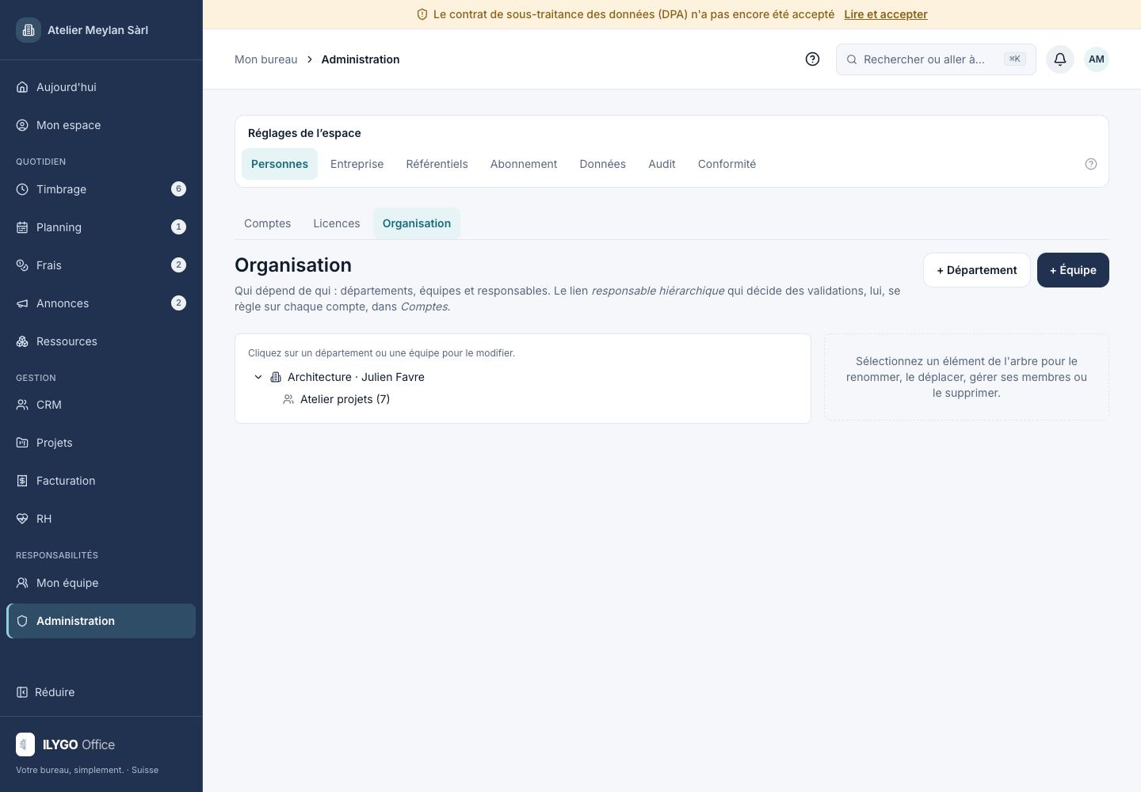
Task: Click the Timbrage clock icon
Action: [x=22, y=189]
